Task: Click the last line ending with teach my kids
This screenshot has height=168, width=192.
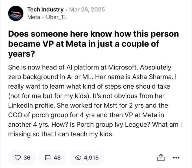Action: click(x=61, y=134)
